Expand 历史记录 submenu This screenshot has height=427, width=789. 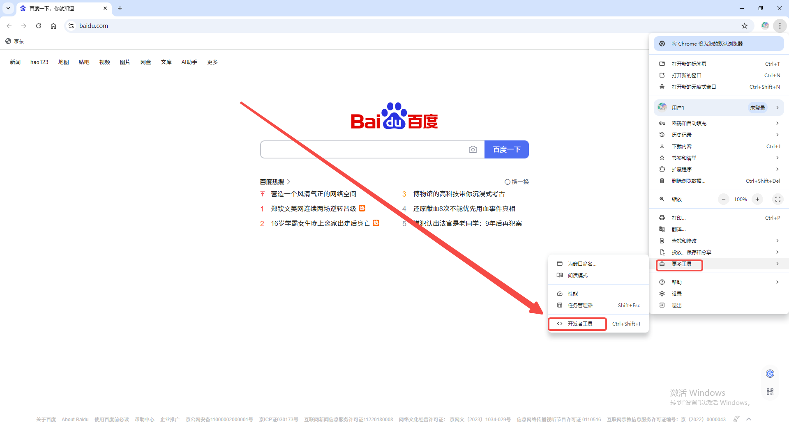click(x=719, y=135)
